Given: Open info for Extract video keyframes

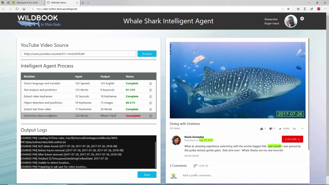Looking at the screenshot, I should [151, 96].
